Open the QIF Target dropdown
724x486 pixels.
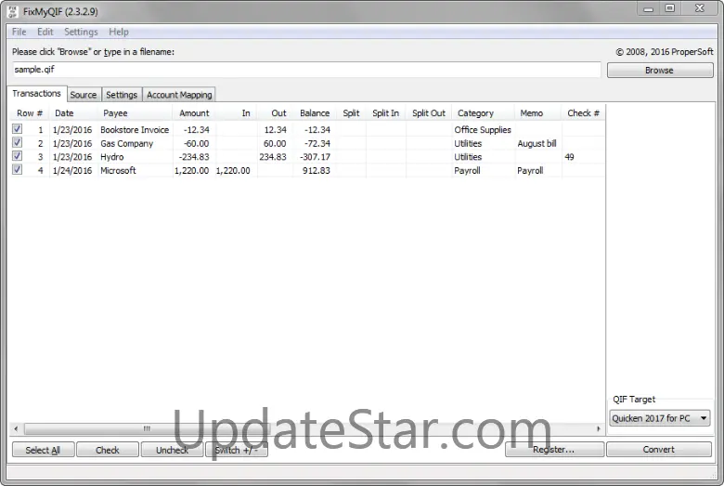(659, 418)
